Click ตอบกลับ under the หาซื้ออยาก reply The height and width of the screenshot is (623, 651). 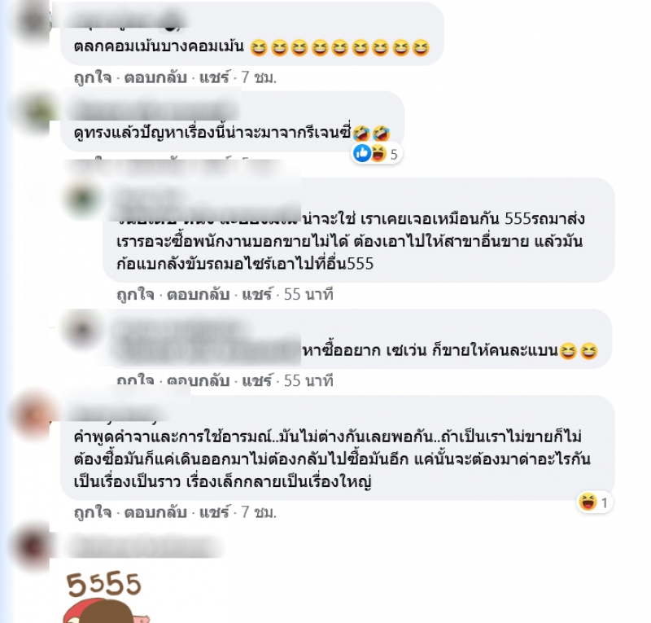(198, 380)
